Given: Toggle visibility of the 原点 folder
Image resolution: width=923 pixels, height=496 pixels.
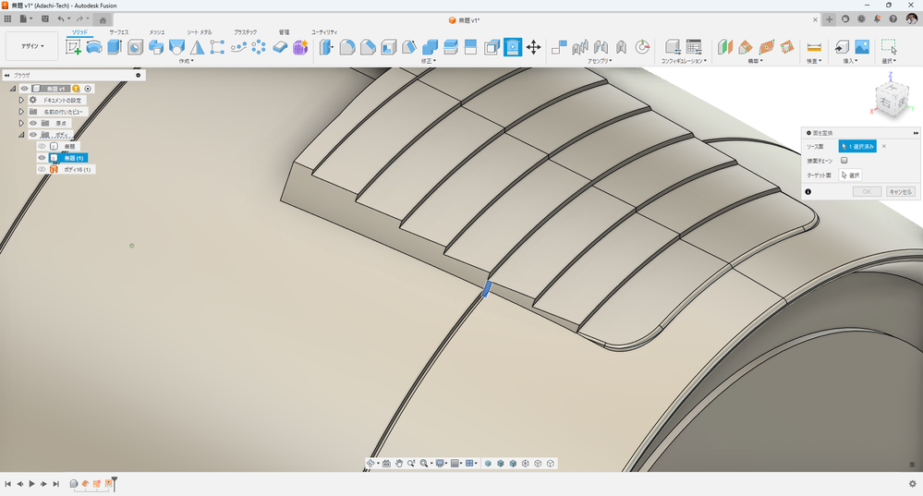Looking at the screenshot, I should tap(33, 123).
